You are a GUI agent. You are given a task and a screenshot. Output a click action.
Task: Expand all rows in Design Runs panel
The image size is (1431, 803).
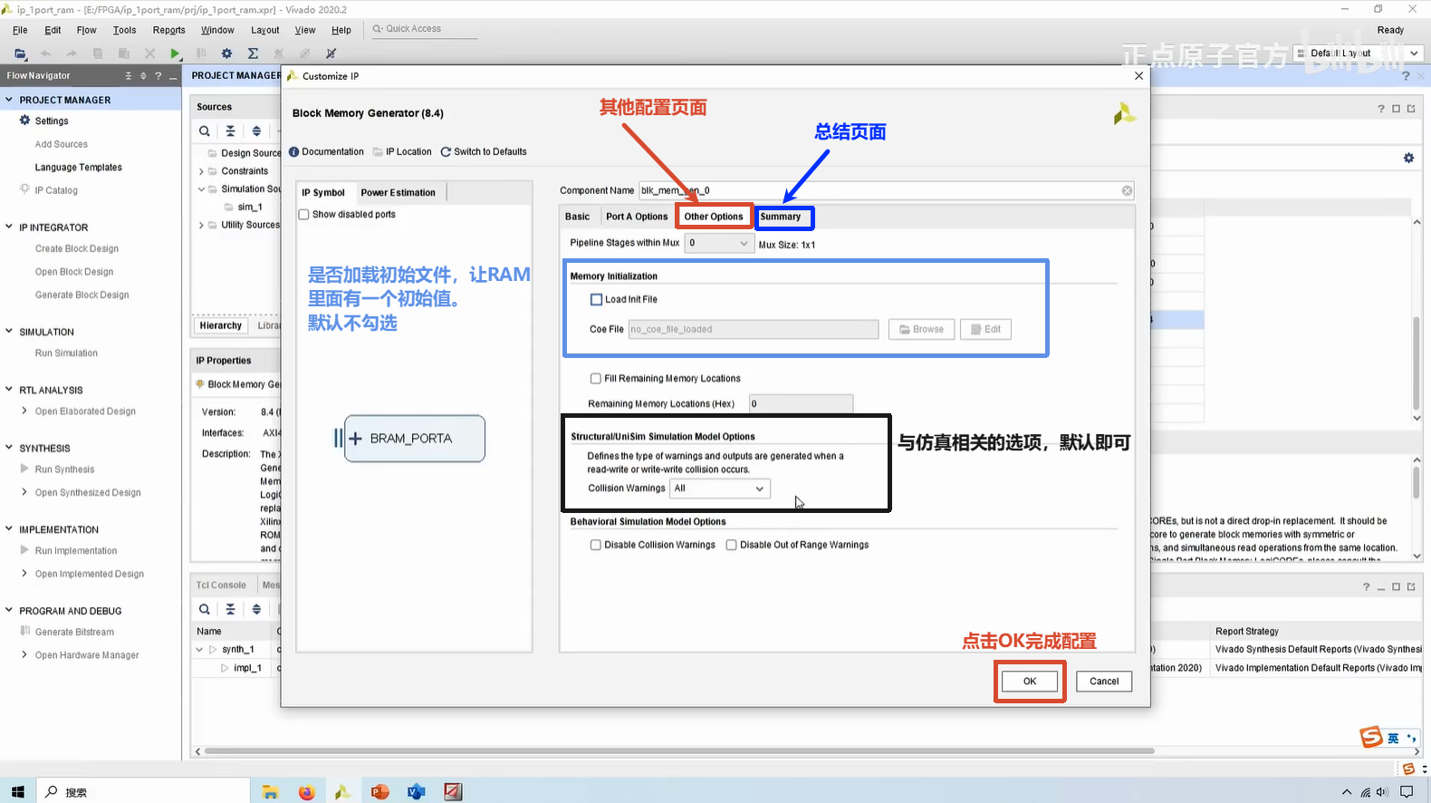[x=256, y=609]
